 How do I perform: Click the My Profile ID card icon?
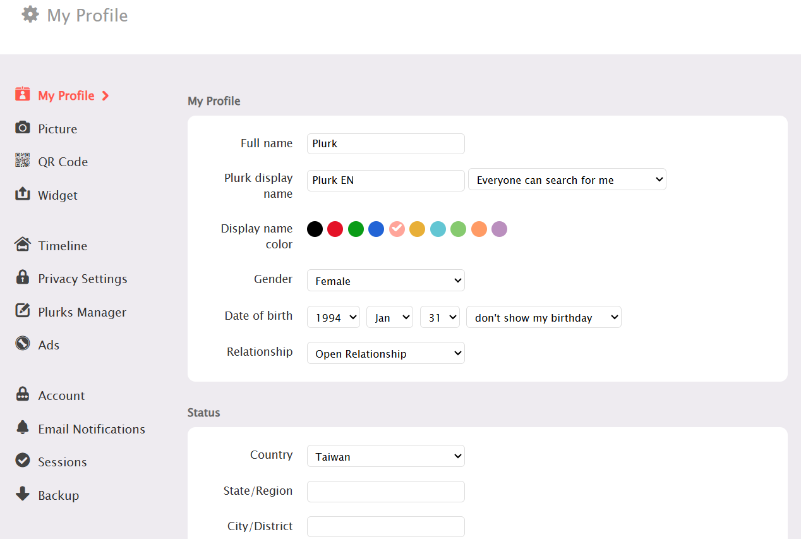tap(23, 95)
